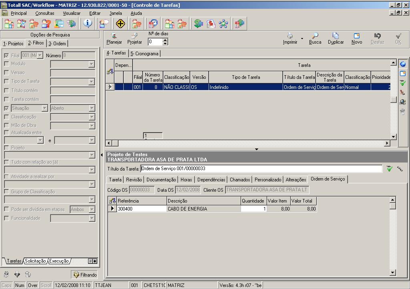This screenshot has height=289, width=410.
Task: Switch to the Horas tab
Action: pyautogui.click(x=186, y=179)
